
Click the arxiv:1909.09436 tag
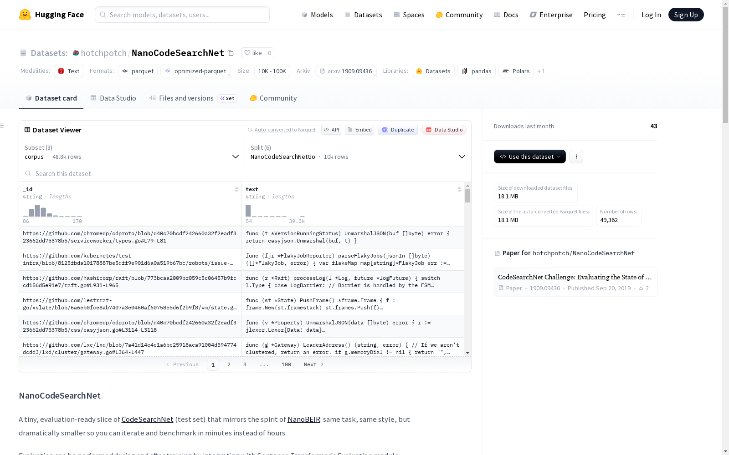[346, 71]
